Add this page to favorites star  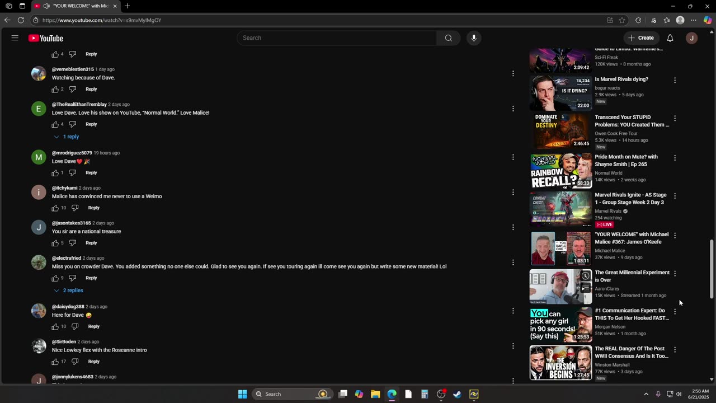pyautogui.click(x=622, y=20)
